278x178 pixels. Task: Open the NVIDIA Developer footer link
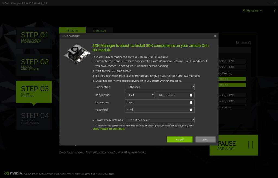click(104, 174)
